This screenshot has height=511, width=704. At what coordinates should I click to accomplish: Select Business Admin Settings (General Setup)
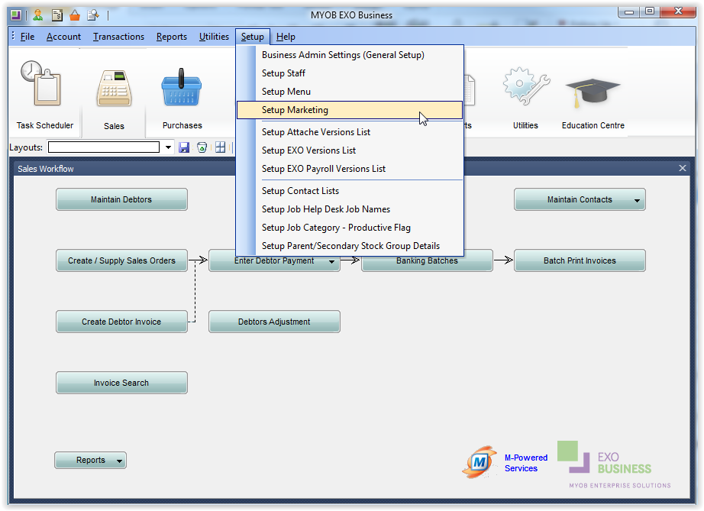pyautogui.click(x=350, y=55)
